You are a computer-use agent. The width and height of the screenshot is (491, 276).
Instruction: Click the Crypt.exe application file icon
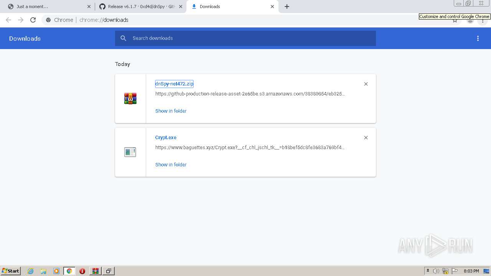pyautogui.click(x=130, y=152)
